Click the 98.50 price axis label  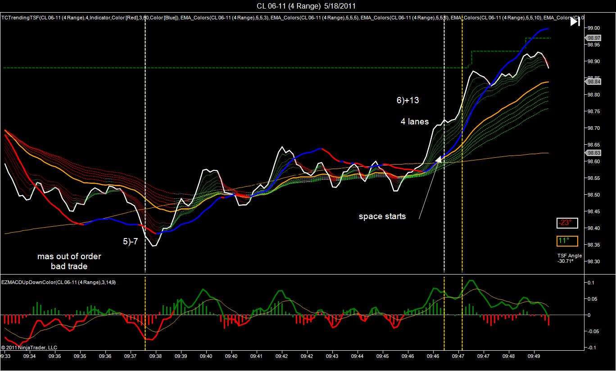pyautogui.click(x=594, y=195)
